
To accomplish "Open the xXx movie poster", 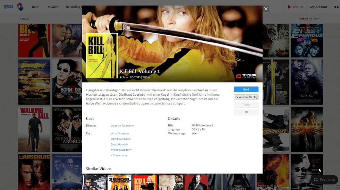I will point(307,129).
